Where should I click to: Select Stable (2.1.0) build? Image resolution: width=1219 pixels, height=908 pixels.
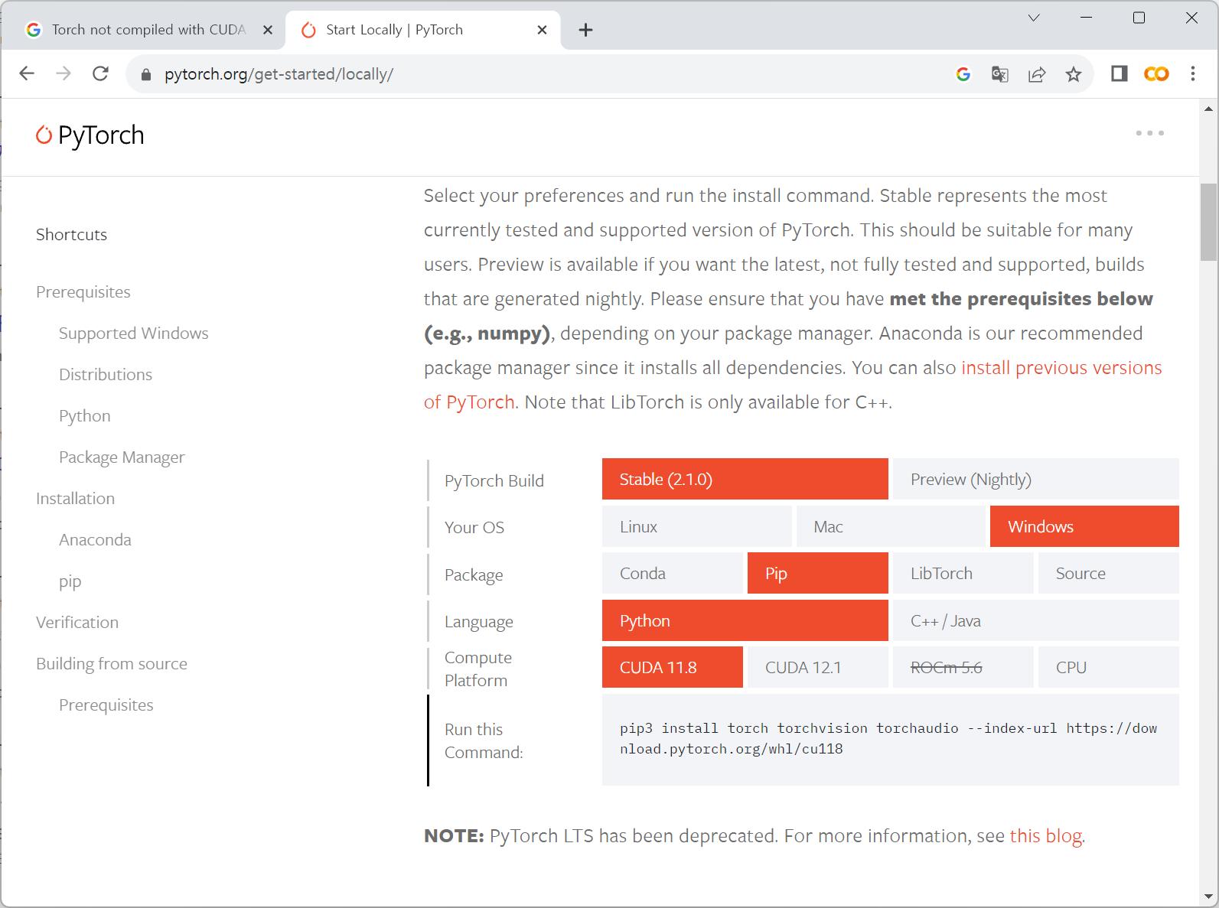pyautogui.click(x=745, y=479)
